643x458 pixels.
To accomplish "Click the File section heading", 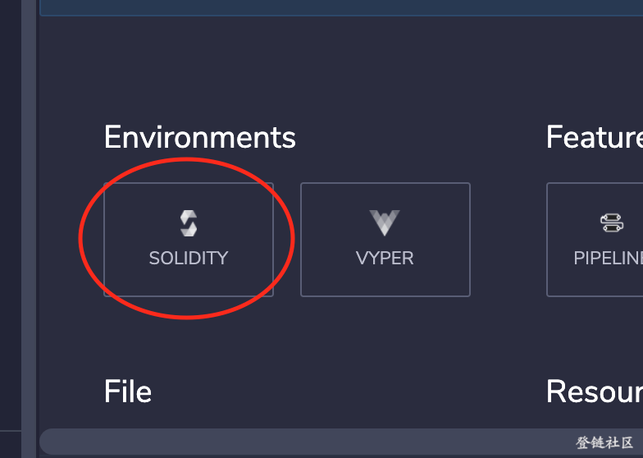I will [128, 392].
